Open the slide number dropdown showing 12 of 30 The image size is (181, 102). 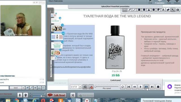click(x=80, y=87)
